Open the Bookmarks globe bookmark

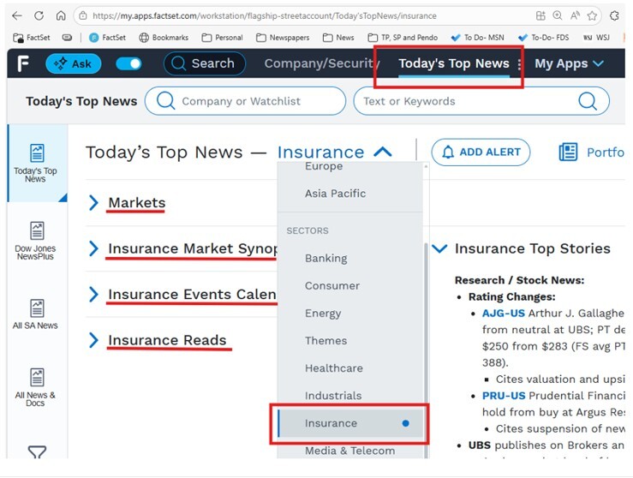point(164,38)
